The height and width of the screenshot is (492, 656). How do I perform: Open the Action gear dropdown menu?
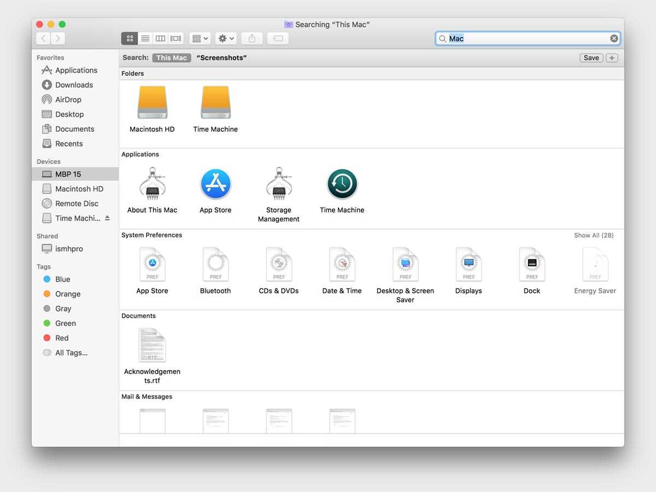[226, 38]
